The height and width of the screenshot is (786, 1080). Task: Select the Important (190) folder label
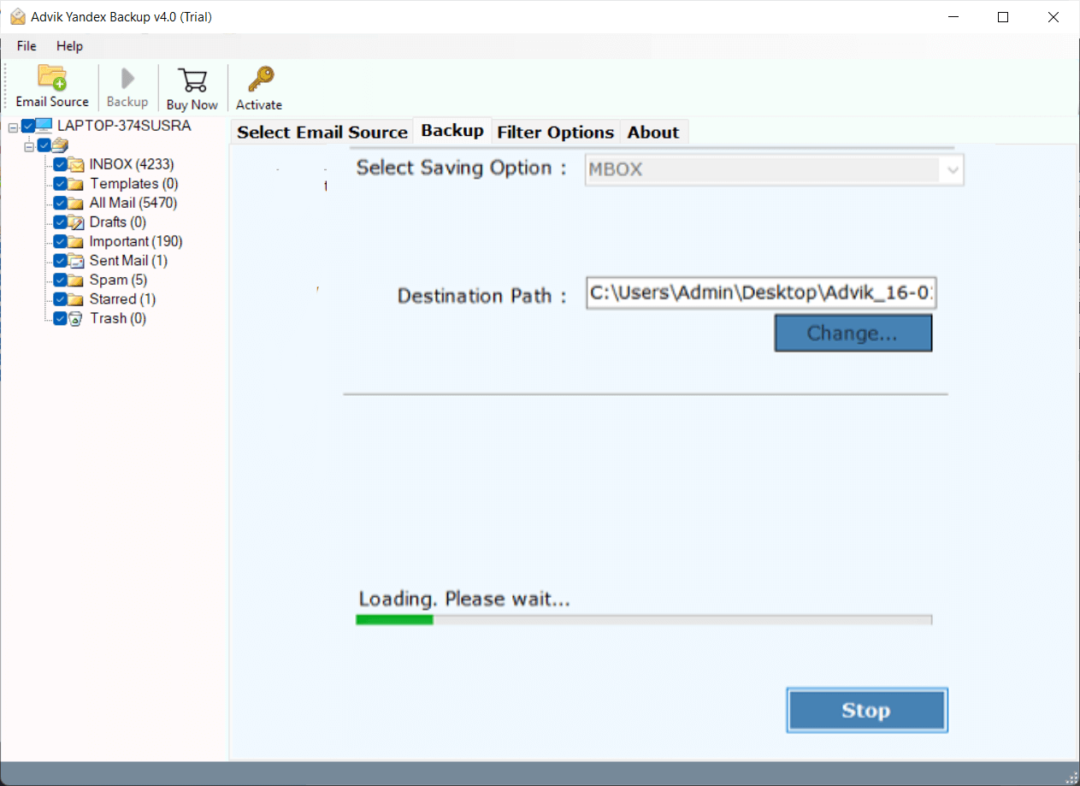click(x=136, y=241)
